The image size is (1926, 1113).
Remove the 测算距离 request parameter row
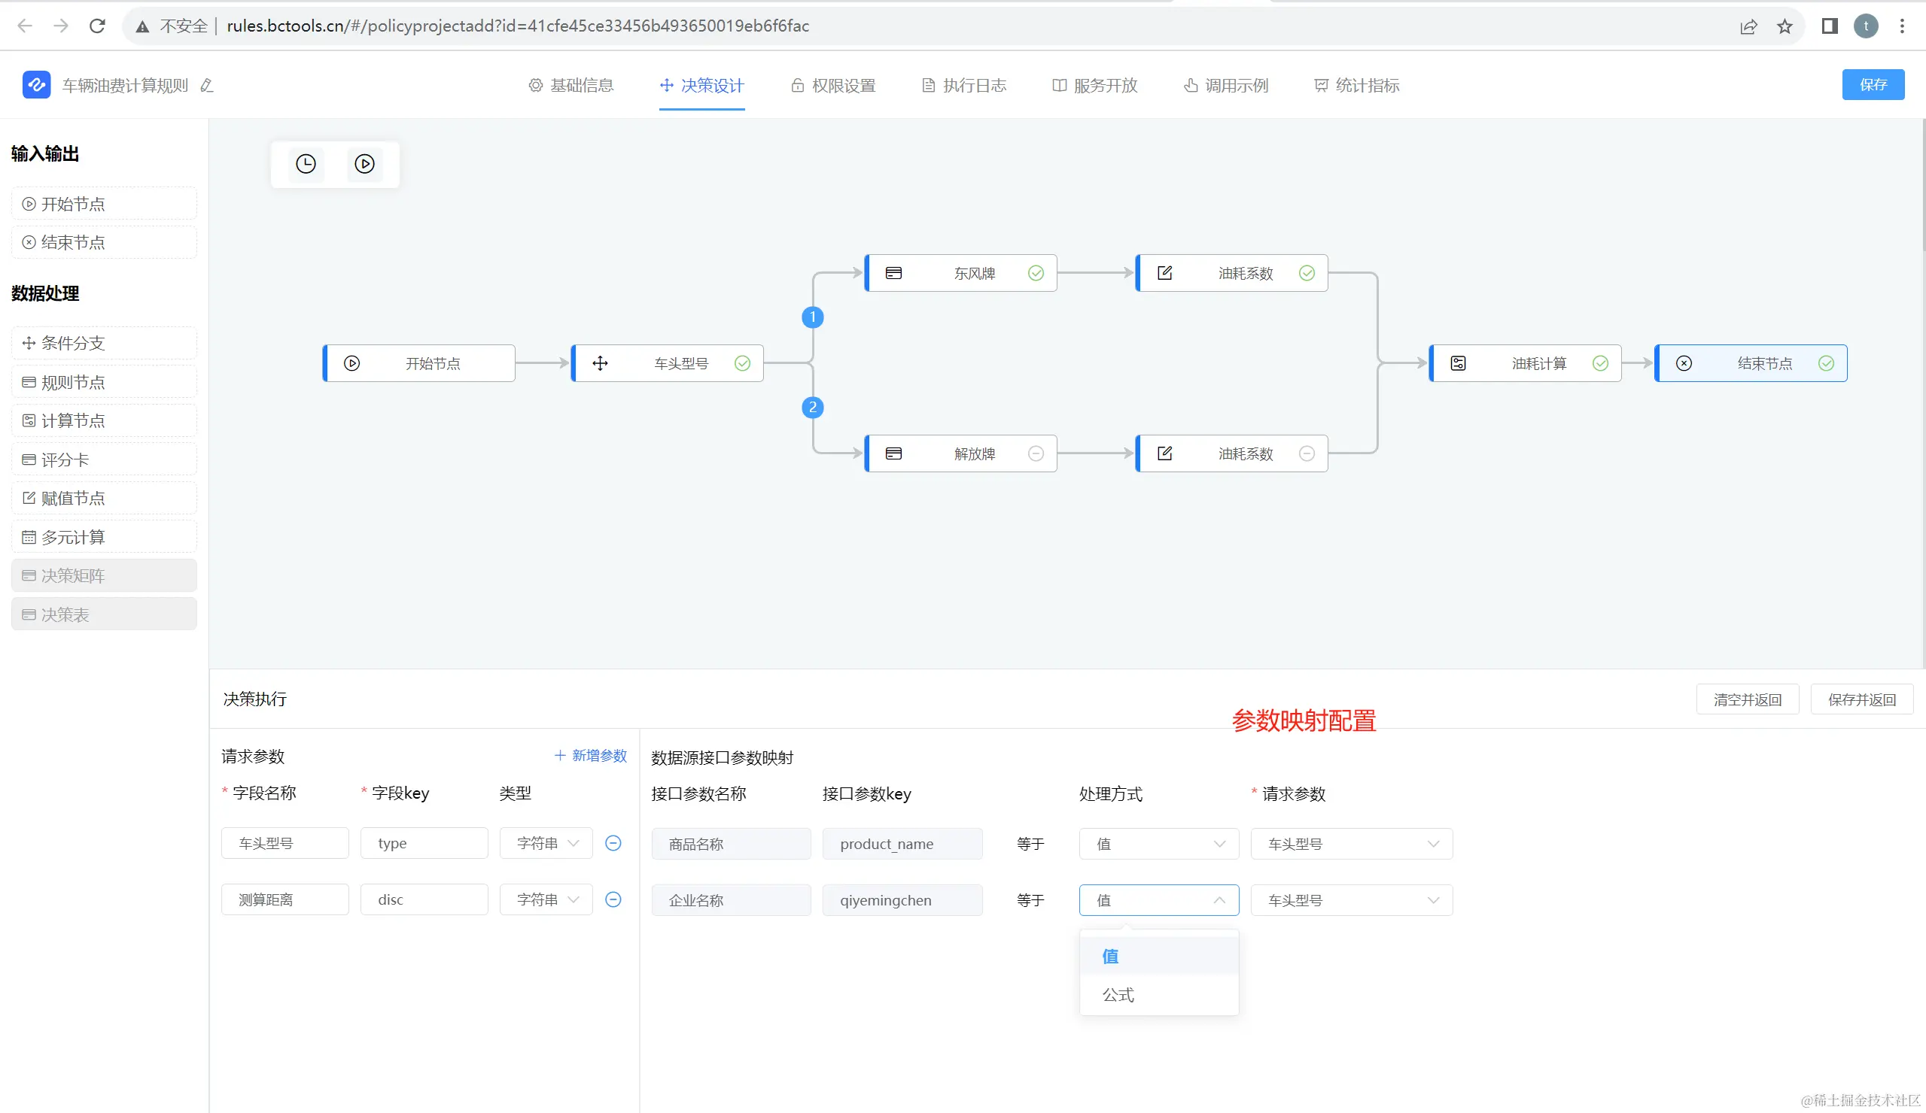pyautogui.click(x=613, y=899)
